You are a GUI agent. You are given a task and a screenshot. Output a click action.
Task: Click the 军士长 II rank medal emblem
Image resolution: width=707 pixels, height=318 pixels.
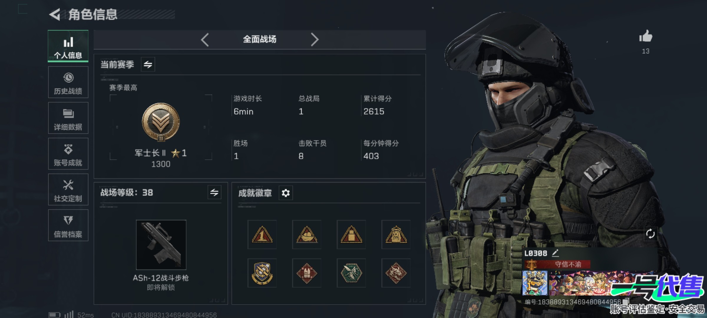click(x=161, y=122)
